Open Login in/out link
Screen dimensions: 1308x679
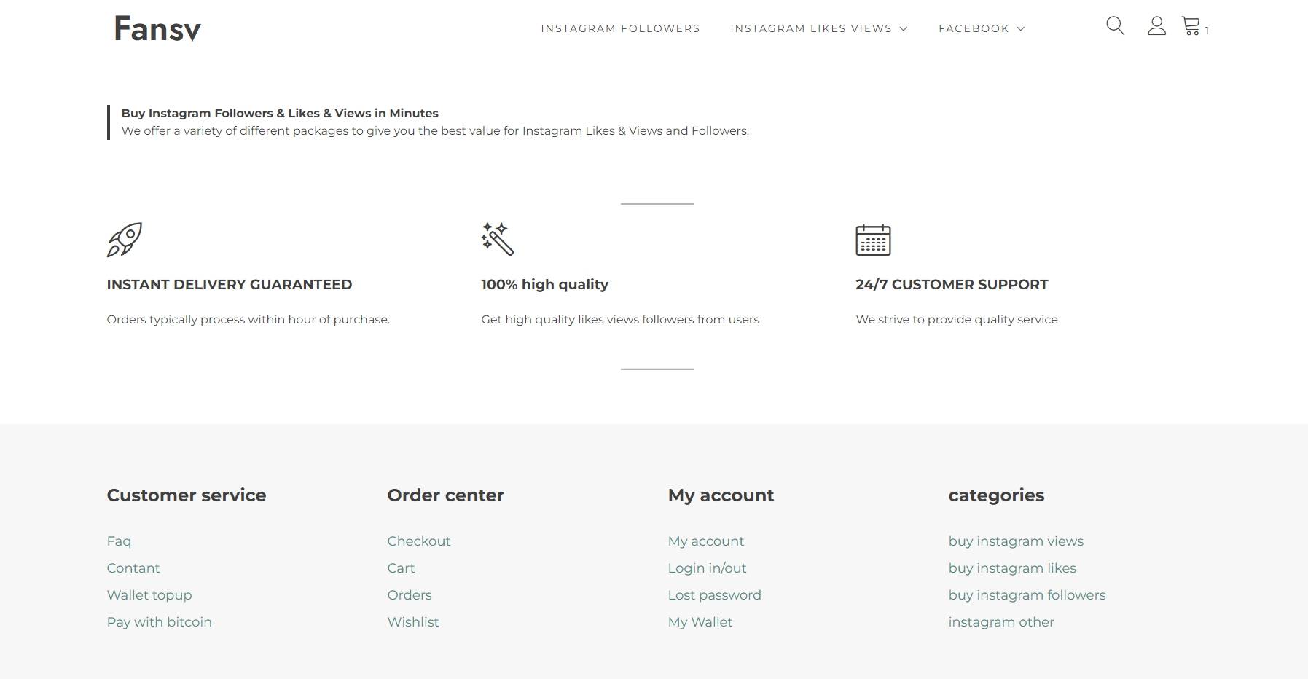[707, 568]
